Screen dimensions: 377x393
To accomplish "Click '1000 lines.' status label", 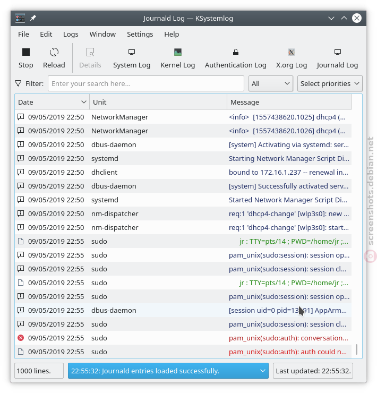I will tap(39, 371).
